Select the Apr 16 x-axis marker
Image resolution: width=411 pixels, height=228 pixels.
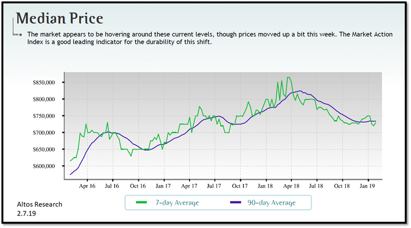click(86, 186)
